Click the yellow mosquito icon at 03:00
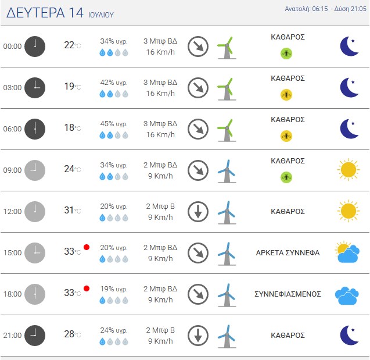 coord(286,95)
